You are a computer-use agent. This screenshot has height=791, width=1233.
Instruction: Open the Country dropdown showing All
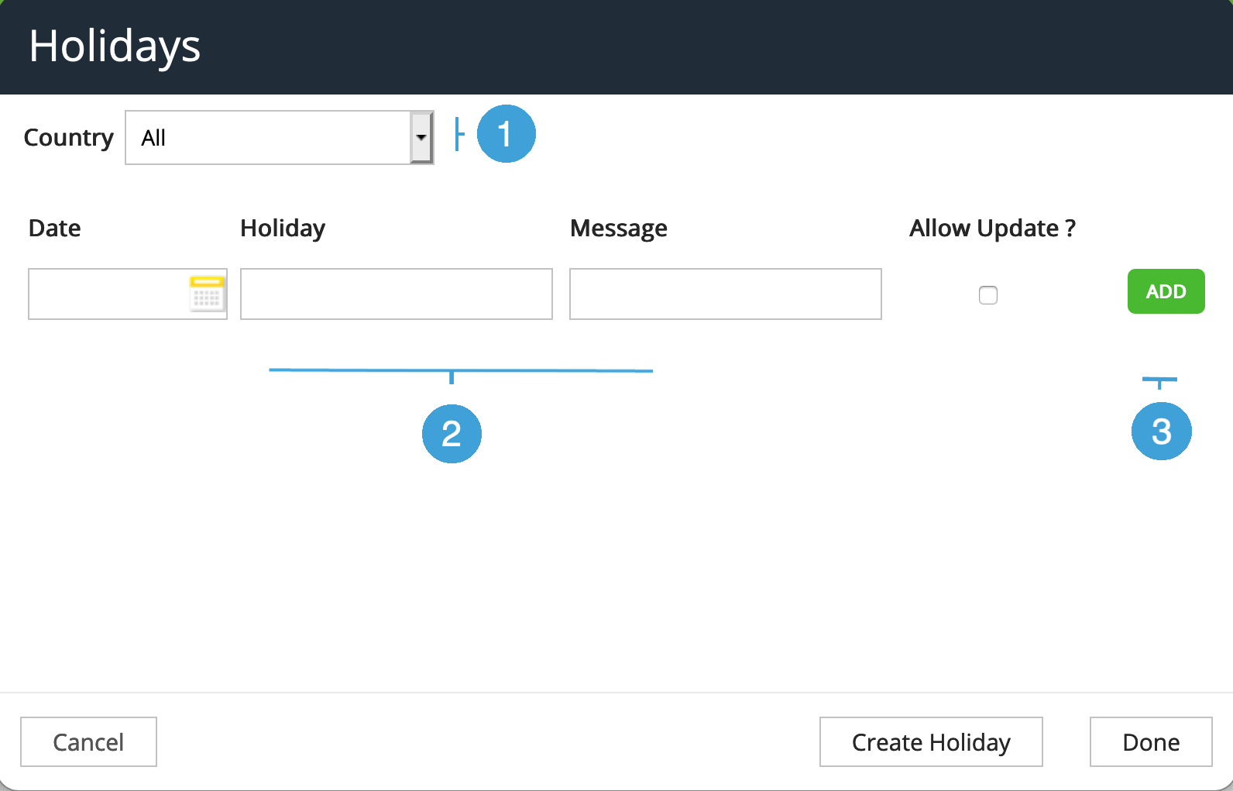pyautogui.click(x=267, y=138)
